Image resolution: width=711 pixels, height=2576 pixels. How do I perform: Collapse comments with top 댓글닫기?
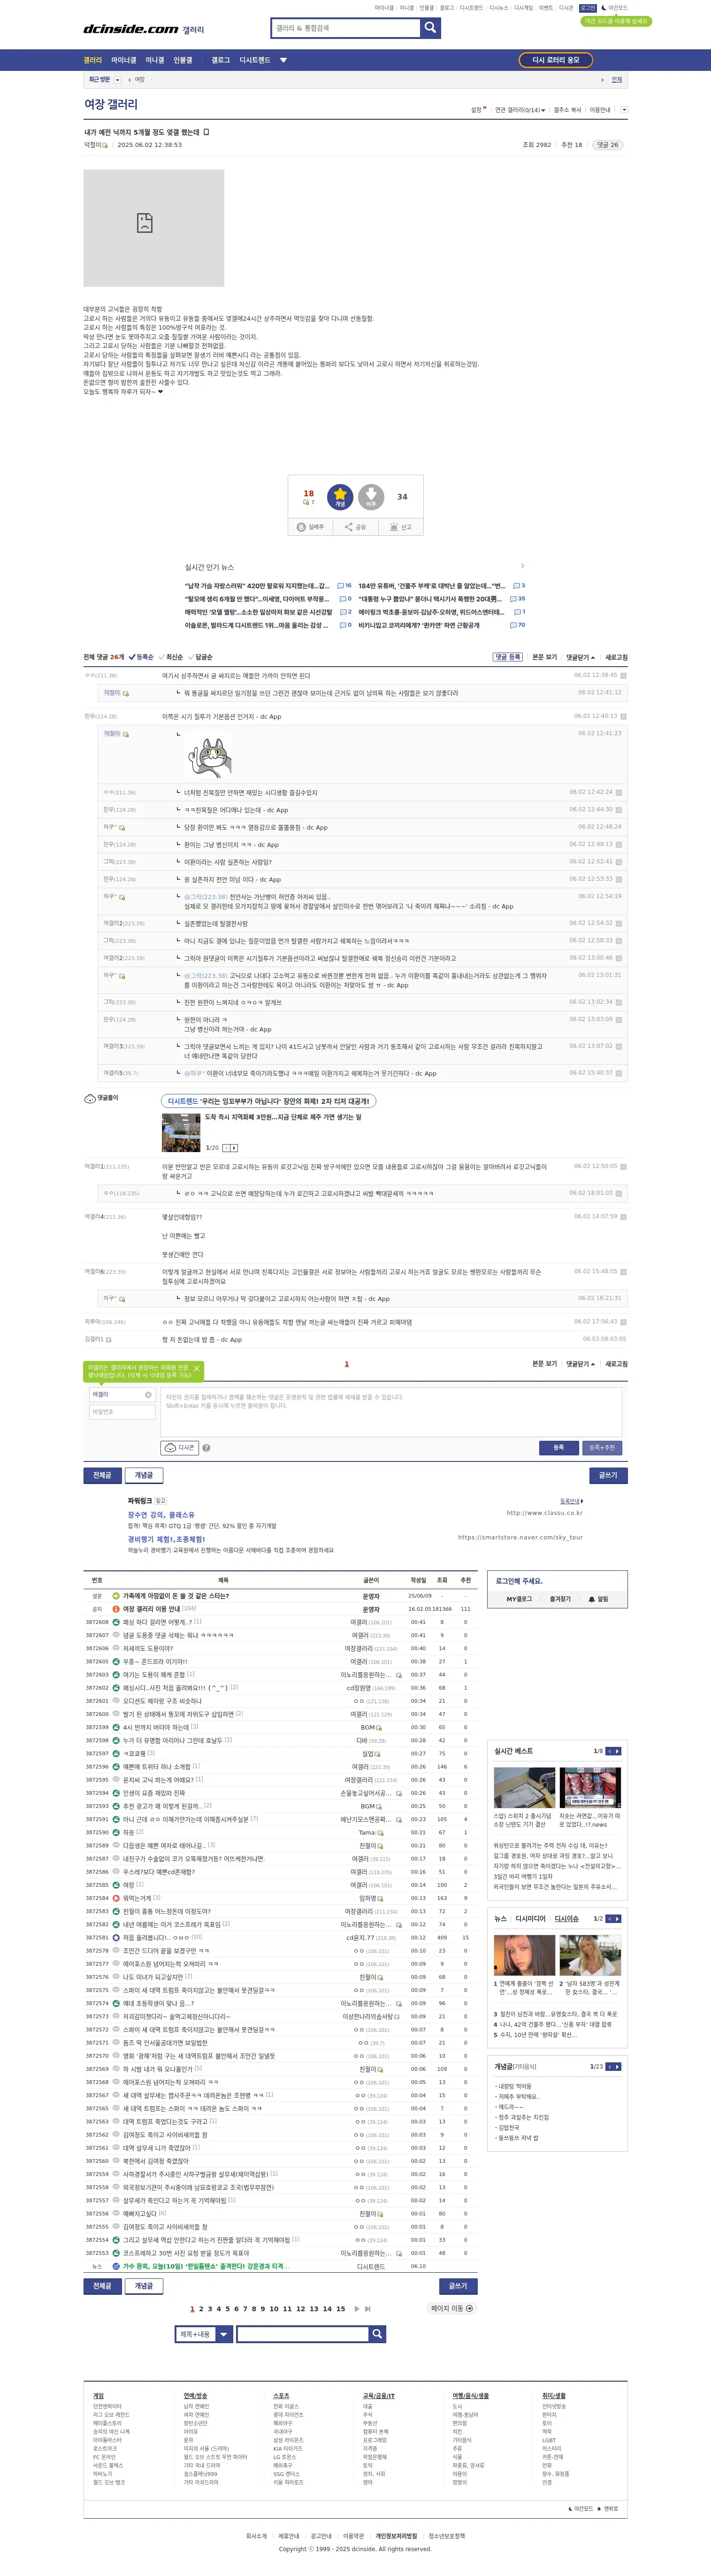580,657
